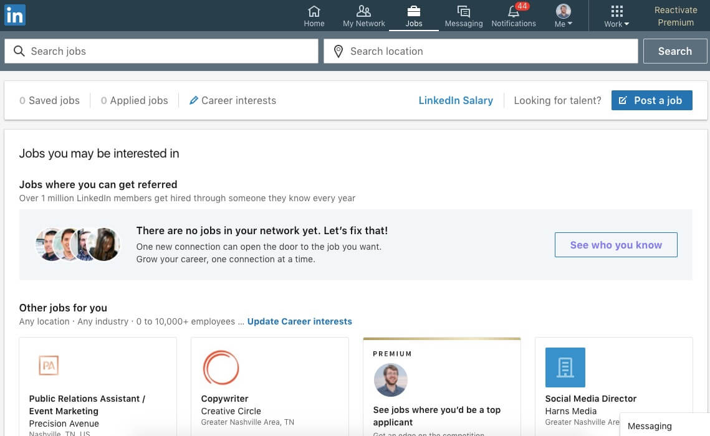Click the Creative Circle company name

click(231, 411)
